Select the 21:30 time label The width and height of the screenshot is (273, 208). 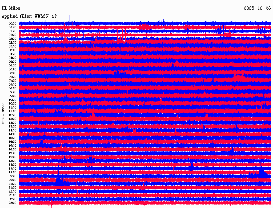pyautogui.click(x=13, y=188)
